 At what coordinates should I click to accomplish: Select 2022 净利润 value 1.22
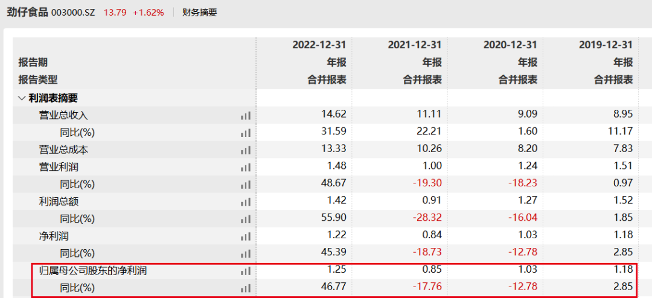point(337,235)
